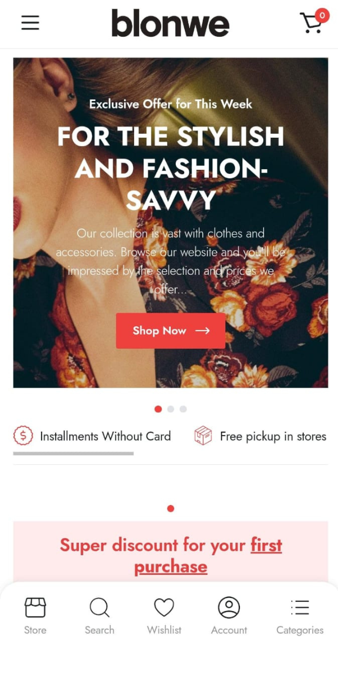Screen dimensions: 338x677
Task: Switch to the second carousel slide dot
Action: [171, 409]
